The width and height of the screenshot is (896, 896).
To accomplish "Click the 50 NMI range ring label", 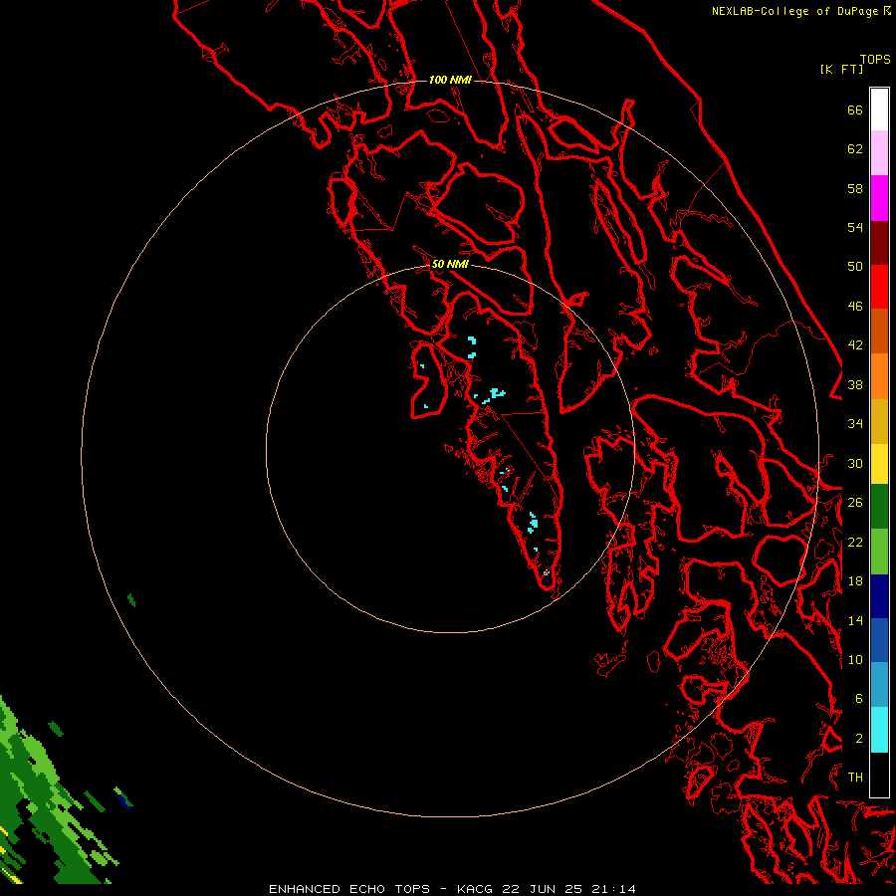I will pyautogui.click(x=450, y=264).
